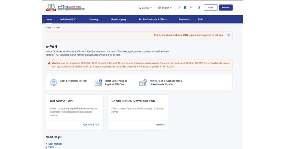Open the English language dropdown
Image resolution: width=285 pixels, height=149 pixels.
coord(165,8)
